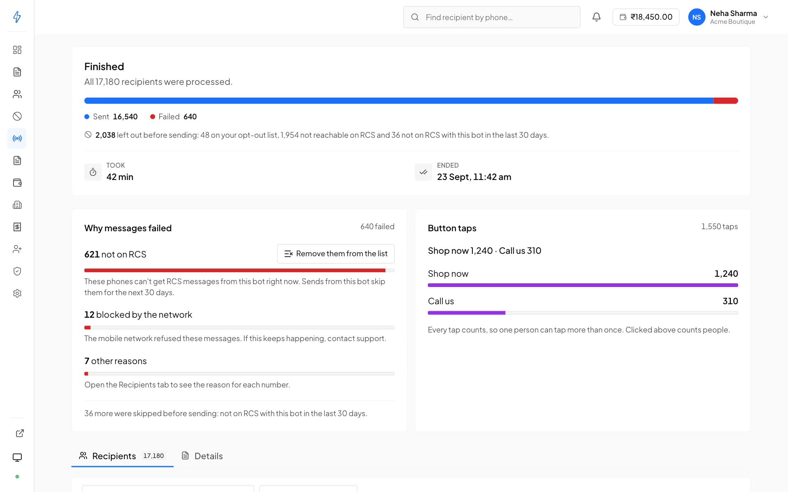The width and height of the screenshot is (788, 492).
Task: Click the external link icon in sidebar
Action: (x=20, y=433)
